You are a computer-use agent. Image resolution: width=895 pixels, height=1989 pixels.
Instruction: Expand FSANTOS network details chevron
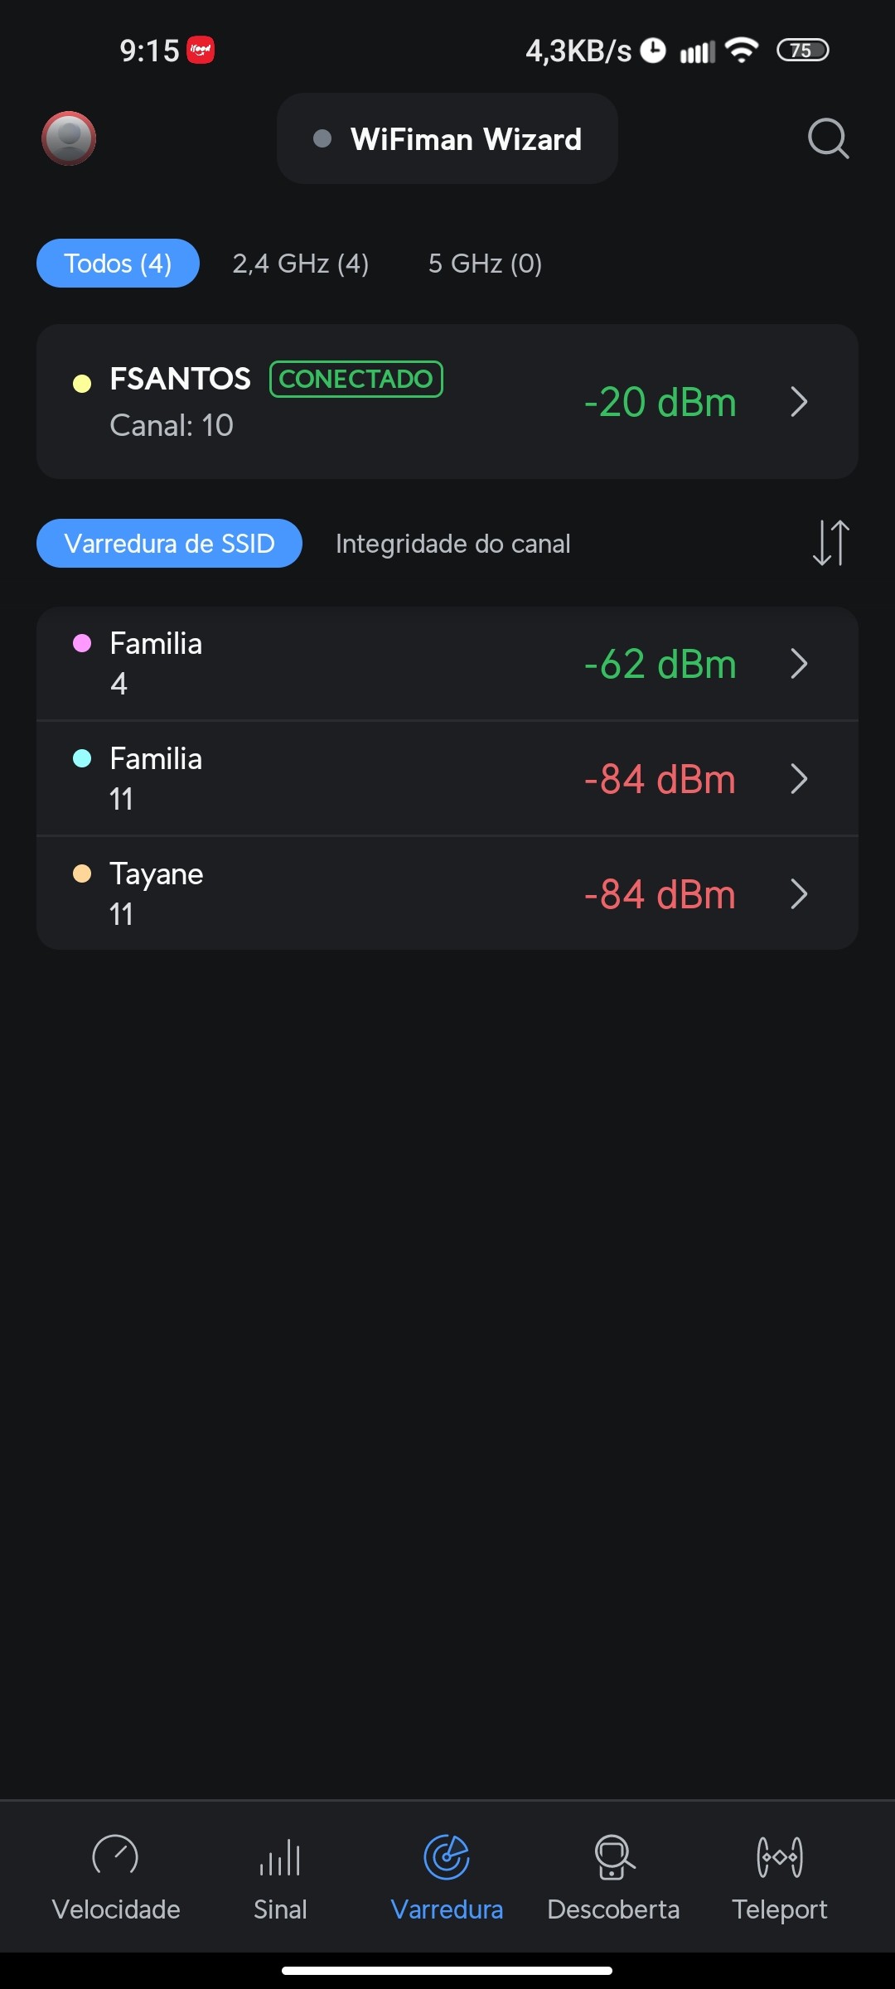pos(799,402)
